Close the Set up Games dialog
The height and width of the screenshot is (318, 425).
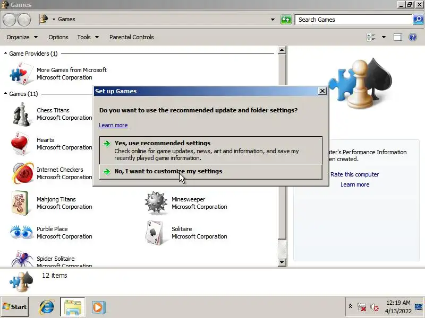(322, 91)
